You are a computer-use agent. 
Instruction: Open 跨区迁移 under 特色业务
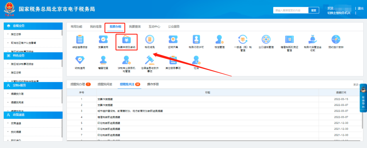16,73
